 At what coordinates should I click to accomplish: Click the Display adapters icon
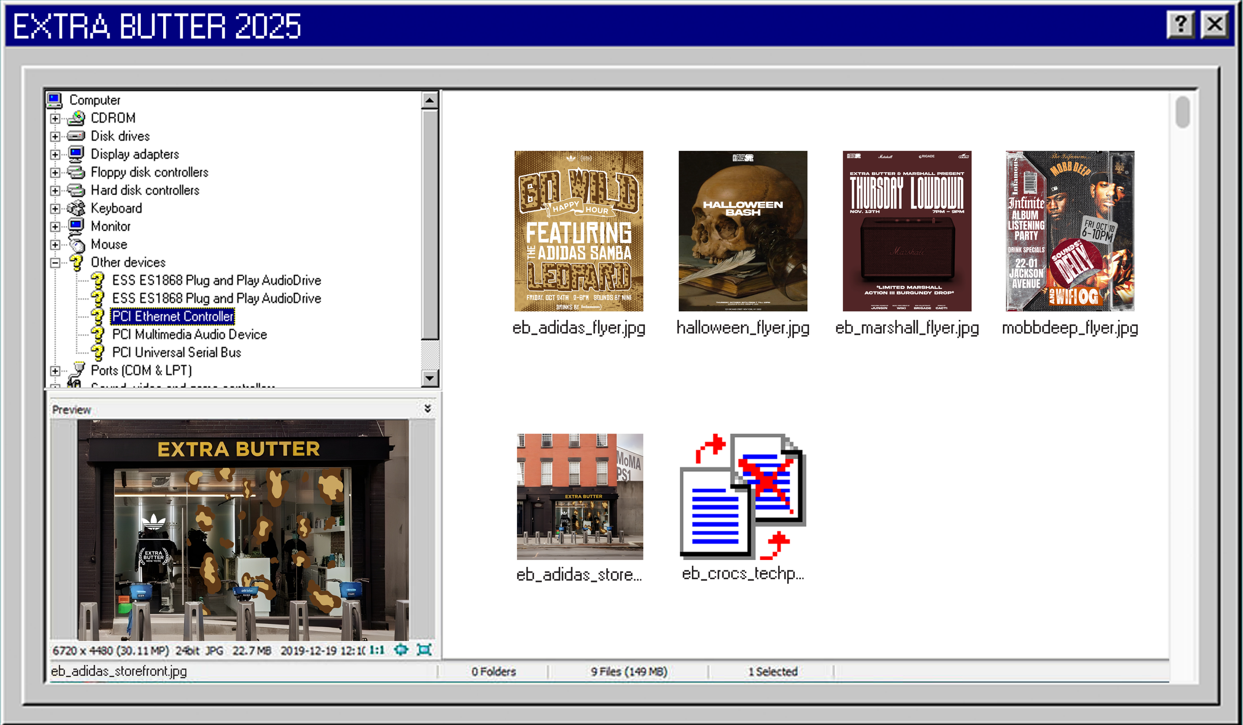[x=76, y=153]
